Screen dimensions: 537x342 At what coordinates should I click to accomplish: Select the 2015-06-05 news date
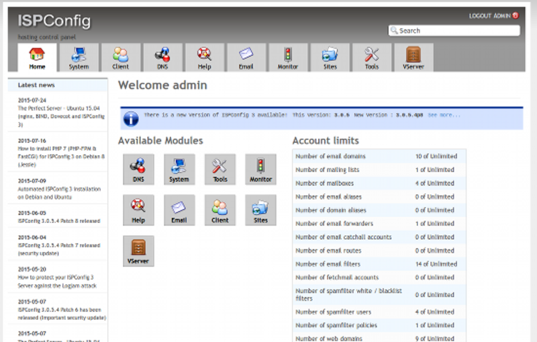point(32,213)
